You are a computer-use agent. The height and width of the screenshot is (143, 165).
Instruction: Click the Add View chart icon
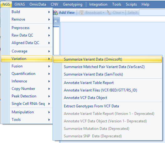pyautogui.click(x=55, y=12)
